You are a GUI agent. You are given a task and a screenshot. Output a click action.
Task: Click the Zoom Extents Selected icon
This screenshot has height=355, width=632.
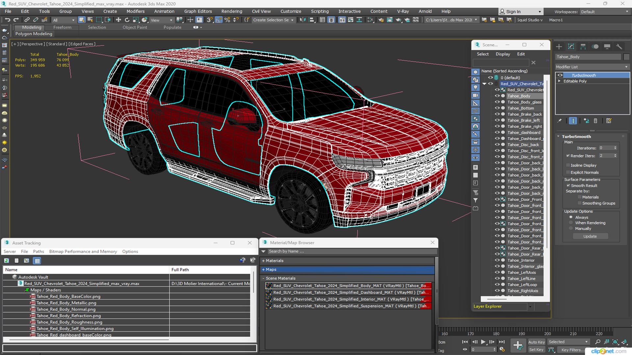(x=615, y=342)
